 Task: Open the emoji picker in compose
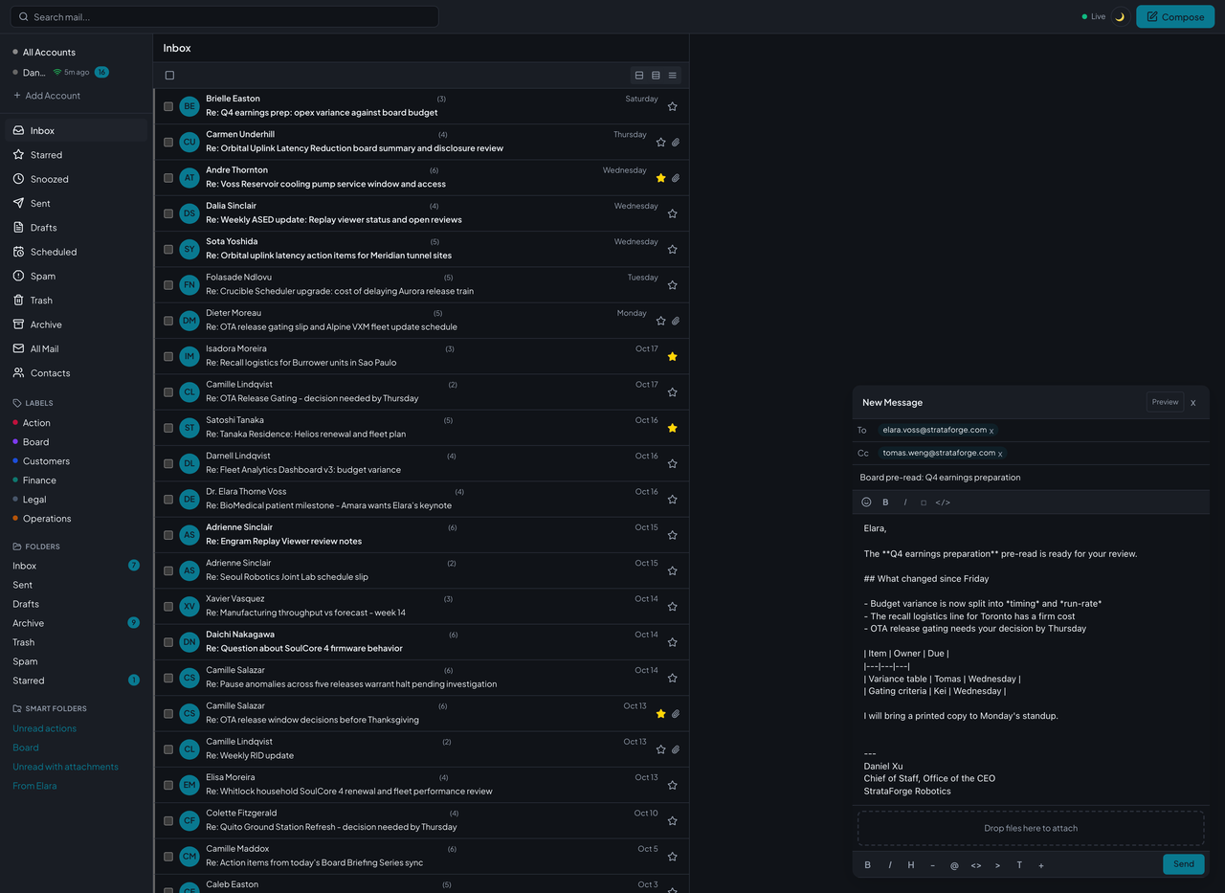[867, 502]
